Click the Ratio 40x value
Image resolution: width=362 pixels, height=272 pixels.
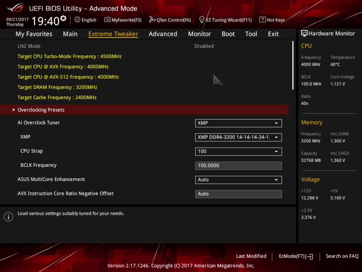304,104
